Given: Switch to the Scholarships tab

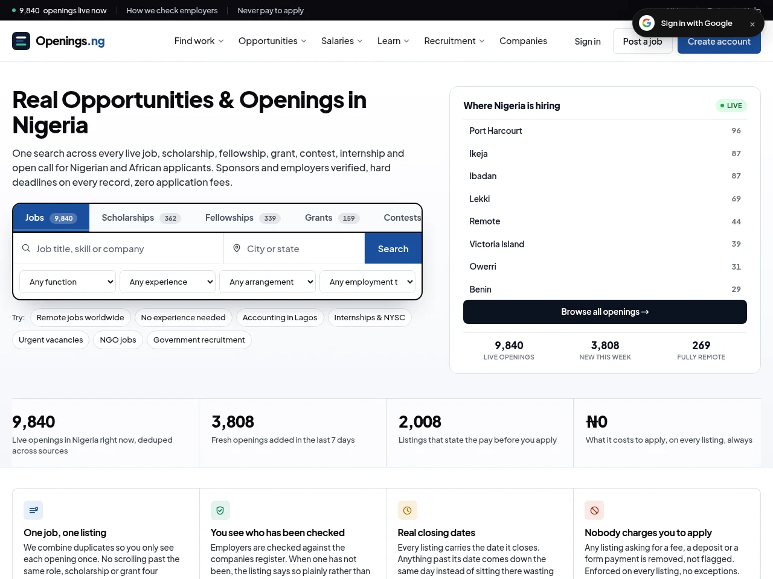Looking at the screenshot, I should 141,218.
